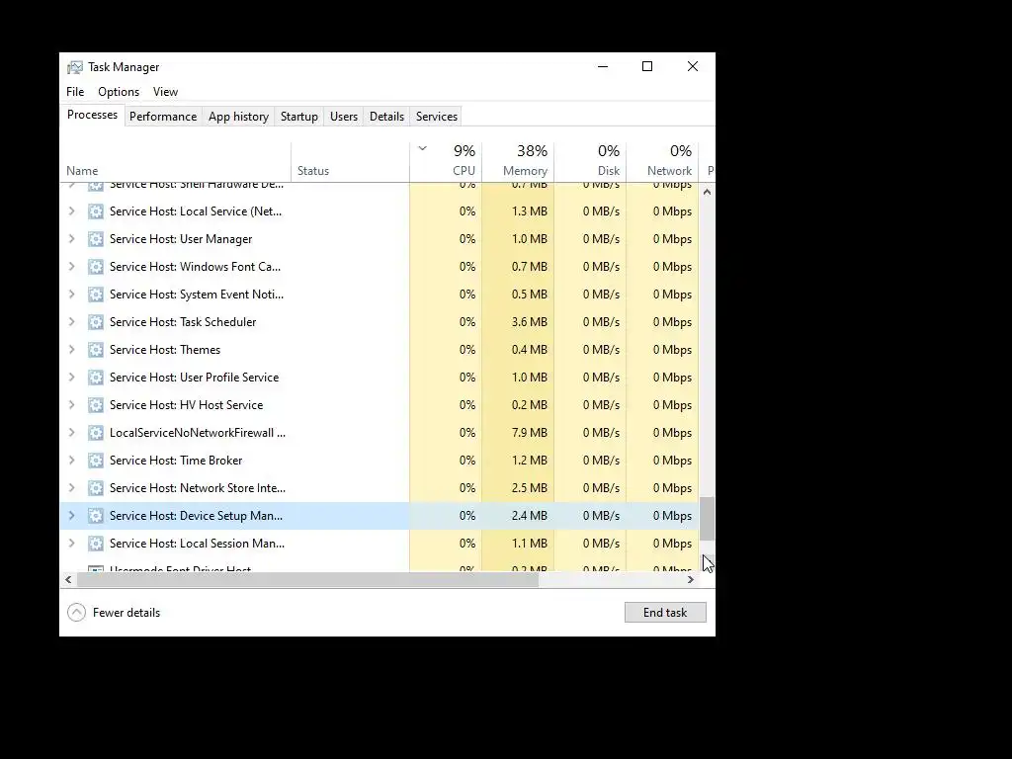The image size is (1012, 759).
Task: Click gear icon of Time Broker row
Action: pyautogui.click(x=96, y=461)
